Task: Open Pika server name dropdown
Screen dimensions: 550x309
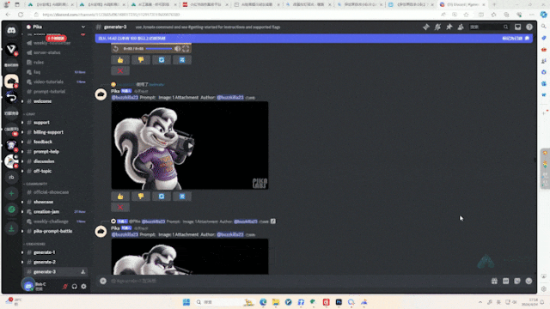Action: pyautogui.click(x=56, y=27)
